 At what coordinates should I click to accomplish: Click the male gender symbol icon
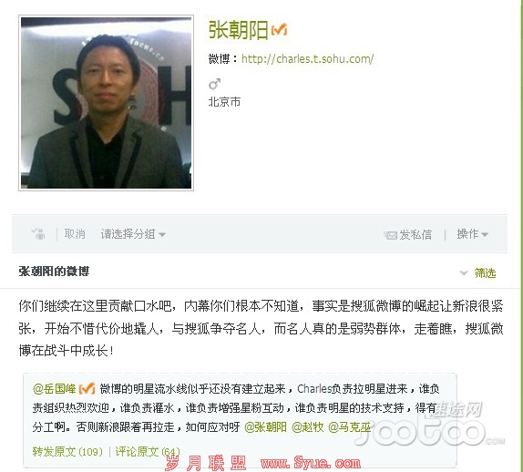(x=214, y=84)
